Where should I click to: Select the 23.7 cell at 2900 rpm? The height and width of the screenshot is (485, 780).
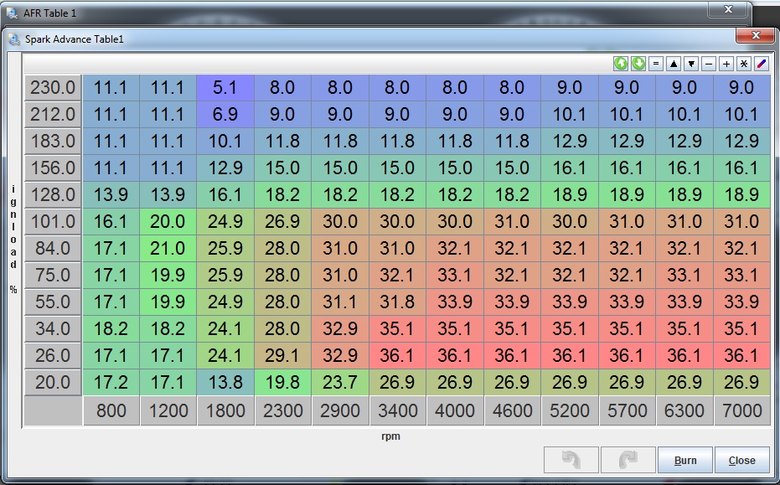click(x=340, y=382)
